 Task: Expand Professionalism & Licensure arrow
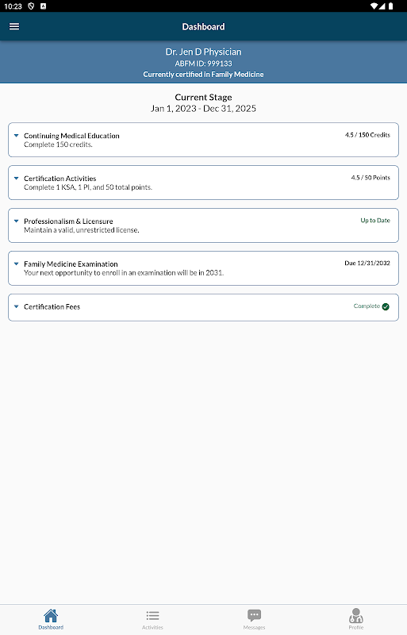pyautogui.click(x=16, y=221)
